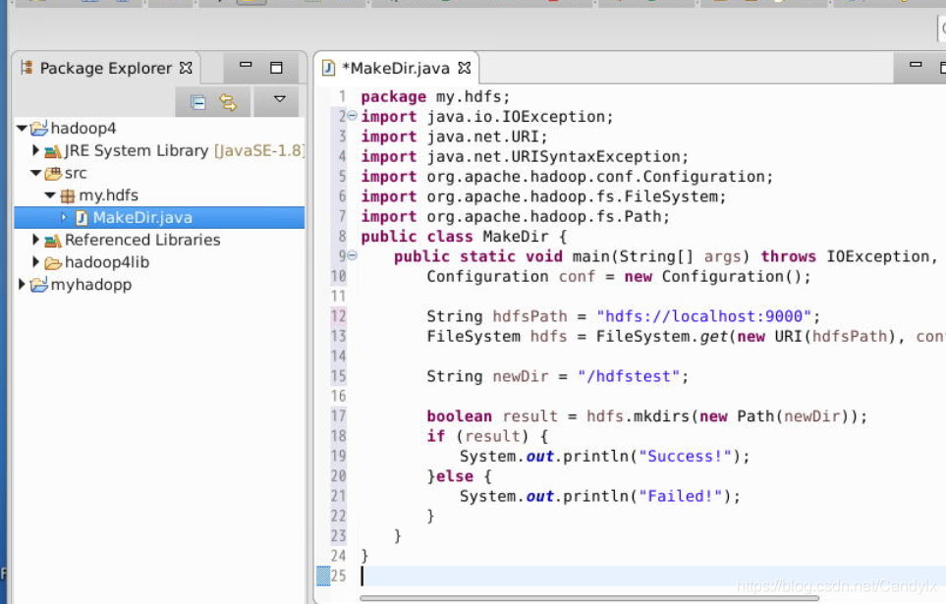Select the my.hdfs package

109,195
